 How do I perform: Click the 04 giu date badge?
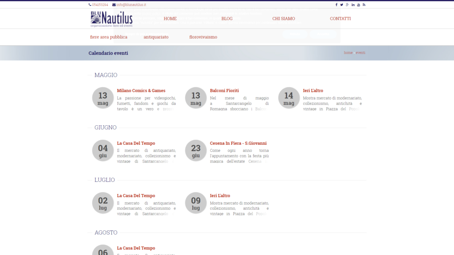tap(103, 151)
